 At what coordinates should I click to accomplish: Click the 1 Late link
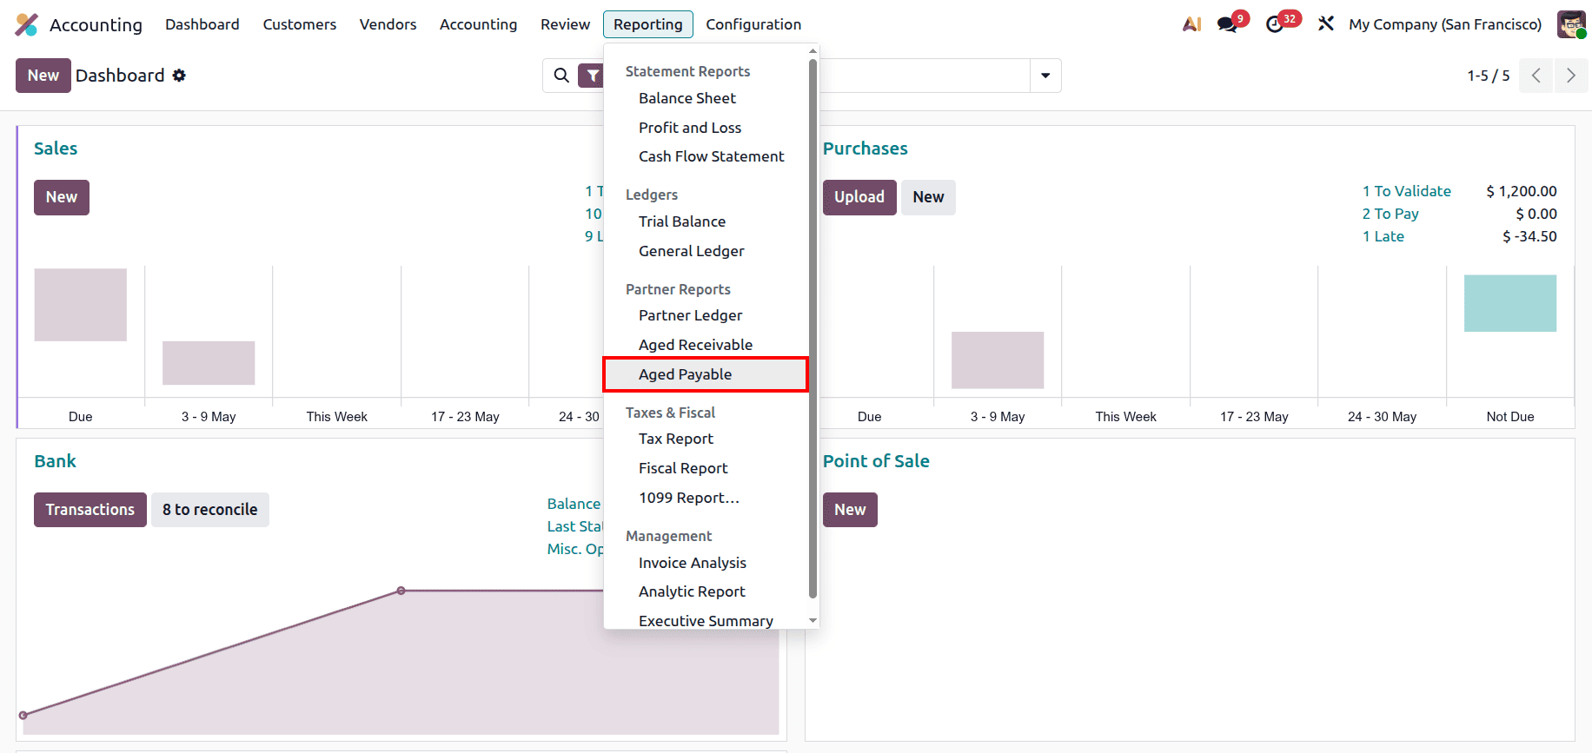click(1383, 236)
